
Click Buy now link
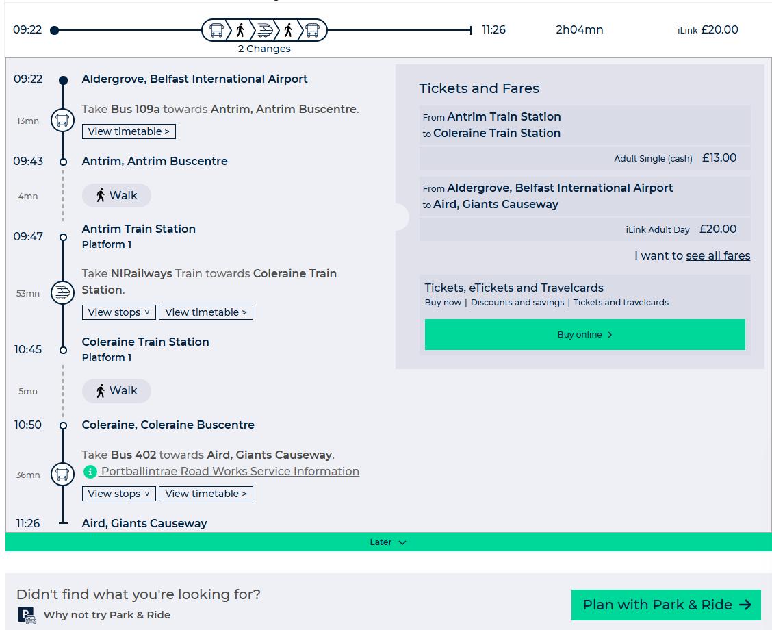[443, 303]
